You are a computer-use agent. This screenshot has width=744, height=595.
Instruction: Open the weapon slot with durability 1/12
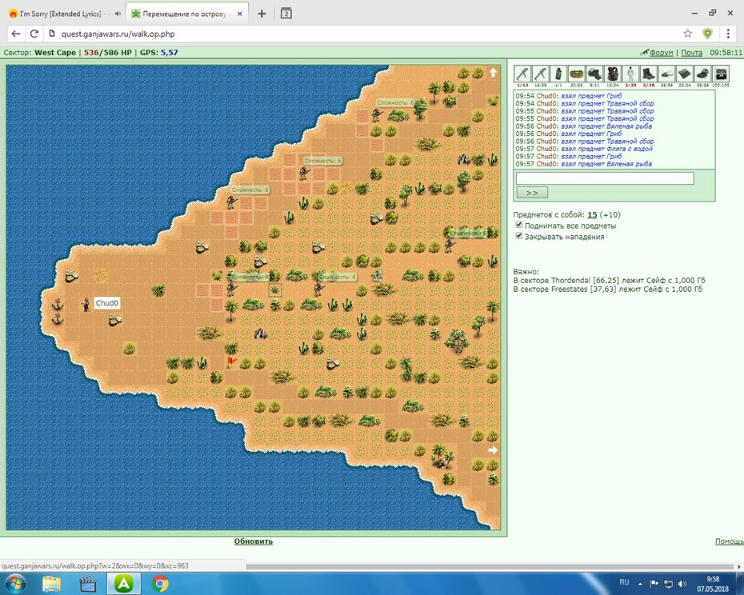(522, 74)
